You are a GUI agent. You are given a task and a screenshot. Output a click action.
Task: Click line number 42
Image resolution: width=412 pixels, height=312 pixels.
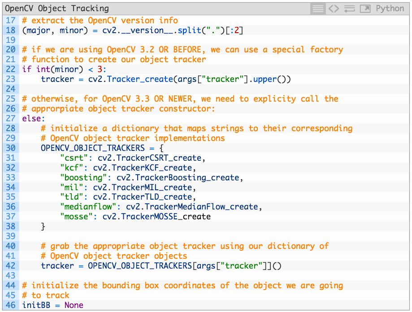10,266
